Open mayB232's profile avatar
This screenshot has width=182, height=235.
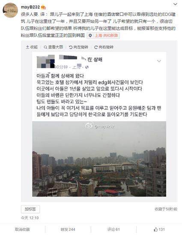pos(10,10)
